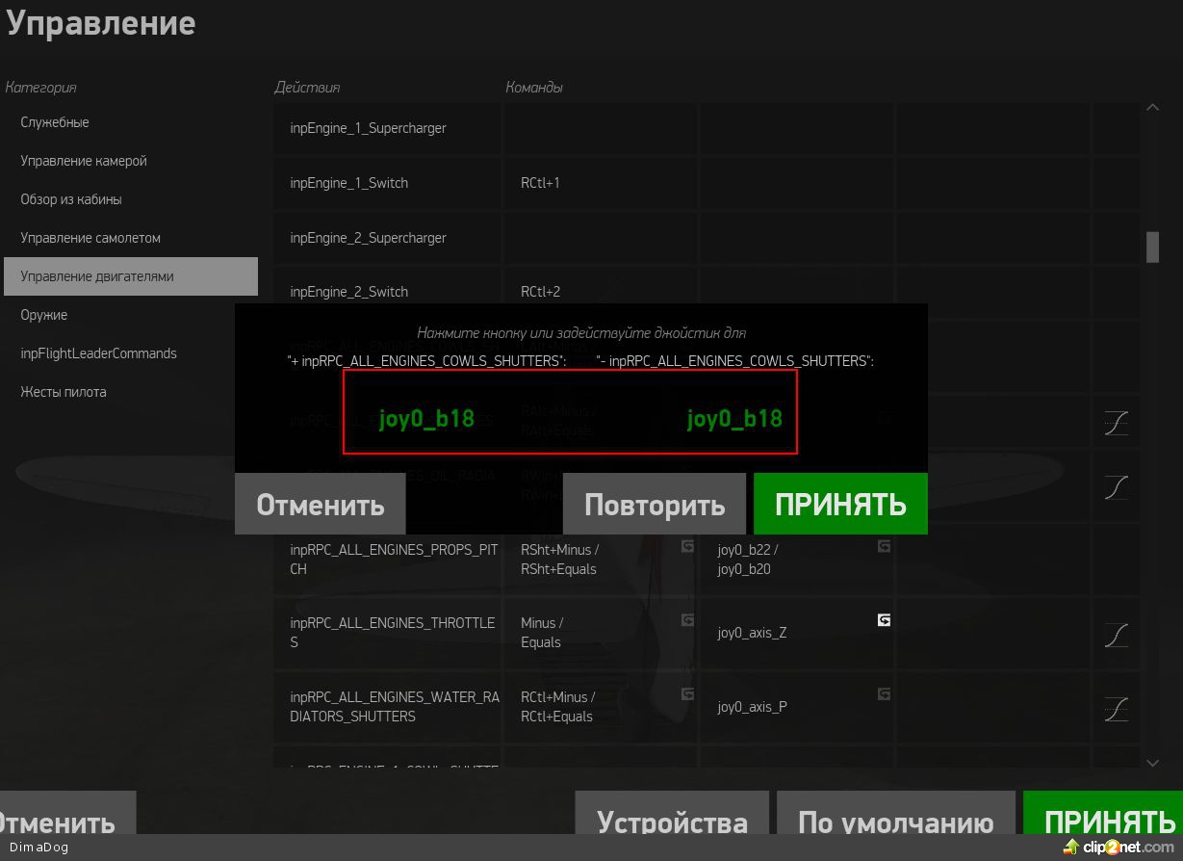The width and height of the screenshot is (1183, 861).
Task: Open response curve editor for WATER_RADIATORS_SHUTTERS row
Action: pyautogui.click(x=1116, y=708)
